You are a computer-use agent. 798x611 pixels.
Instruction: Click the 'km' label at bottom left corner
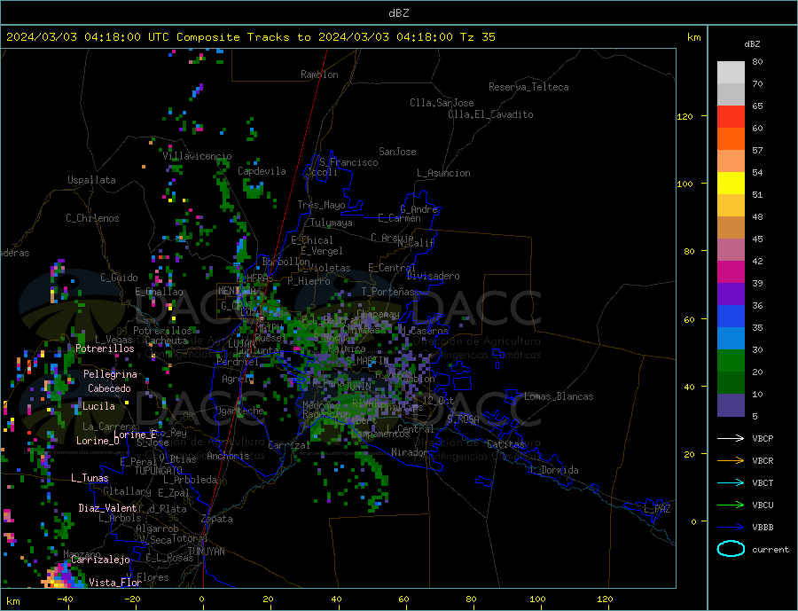click(x=13, y=601)
